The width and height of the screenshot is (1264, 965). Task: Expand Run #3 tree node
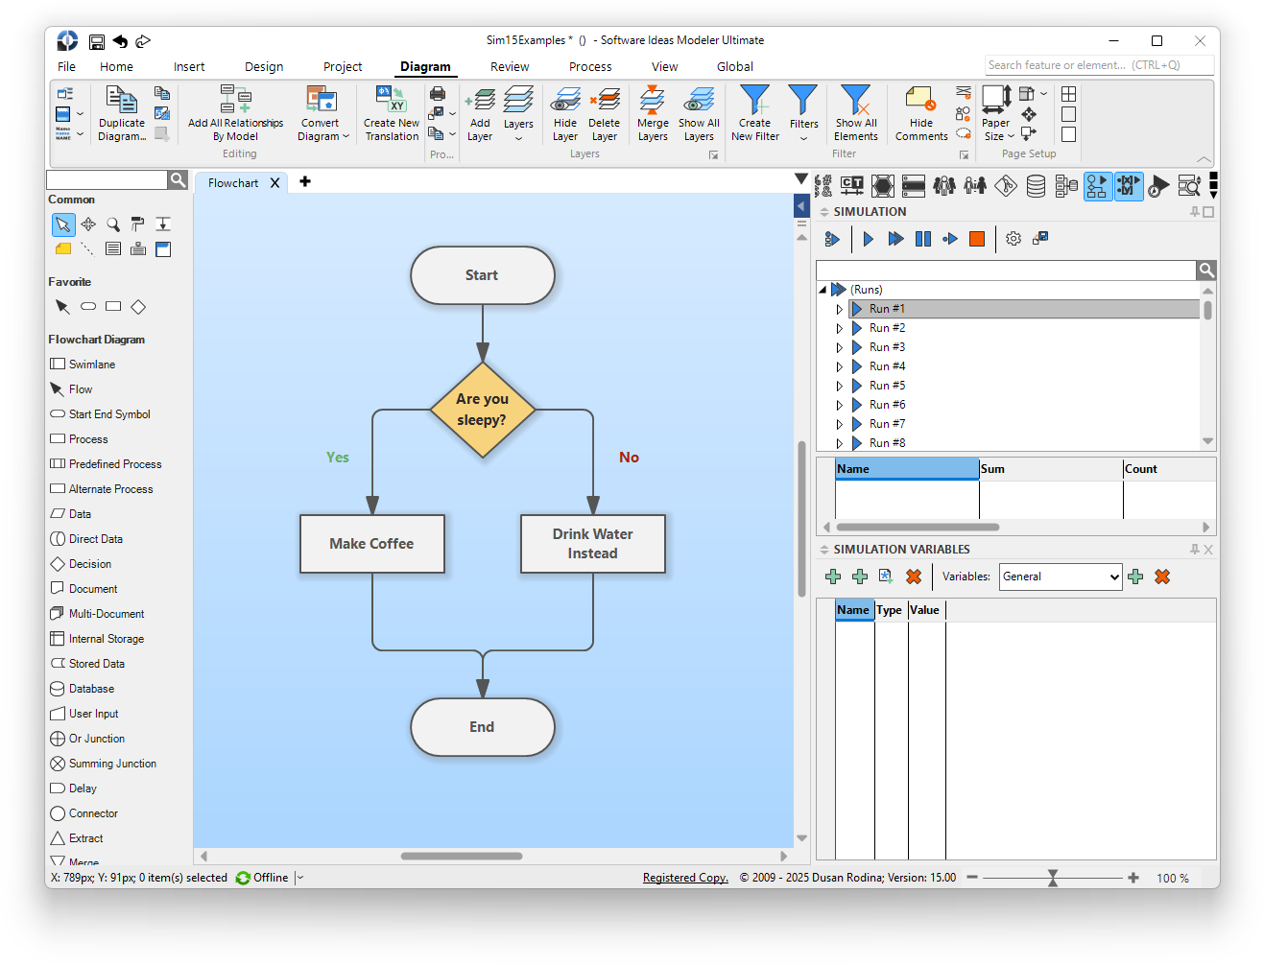pos(840,347)
